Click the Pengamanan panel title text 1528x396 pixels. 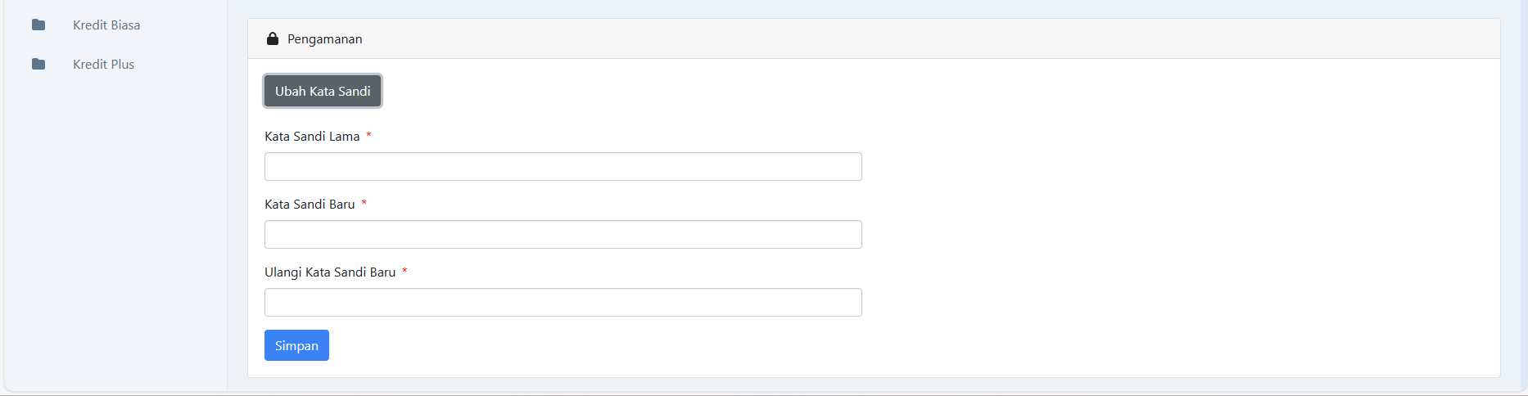point(324,39)
